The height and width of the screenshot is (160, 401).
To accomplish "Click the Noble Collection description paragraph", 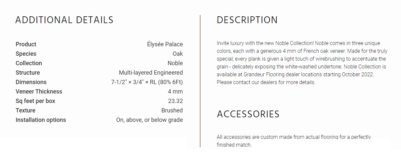I will tap(301, 63).
